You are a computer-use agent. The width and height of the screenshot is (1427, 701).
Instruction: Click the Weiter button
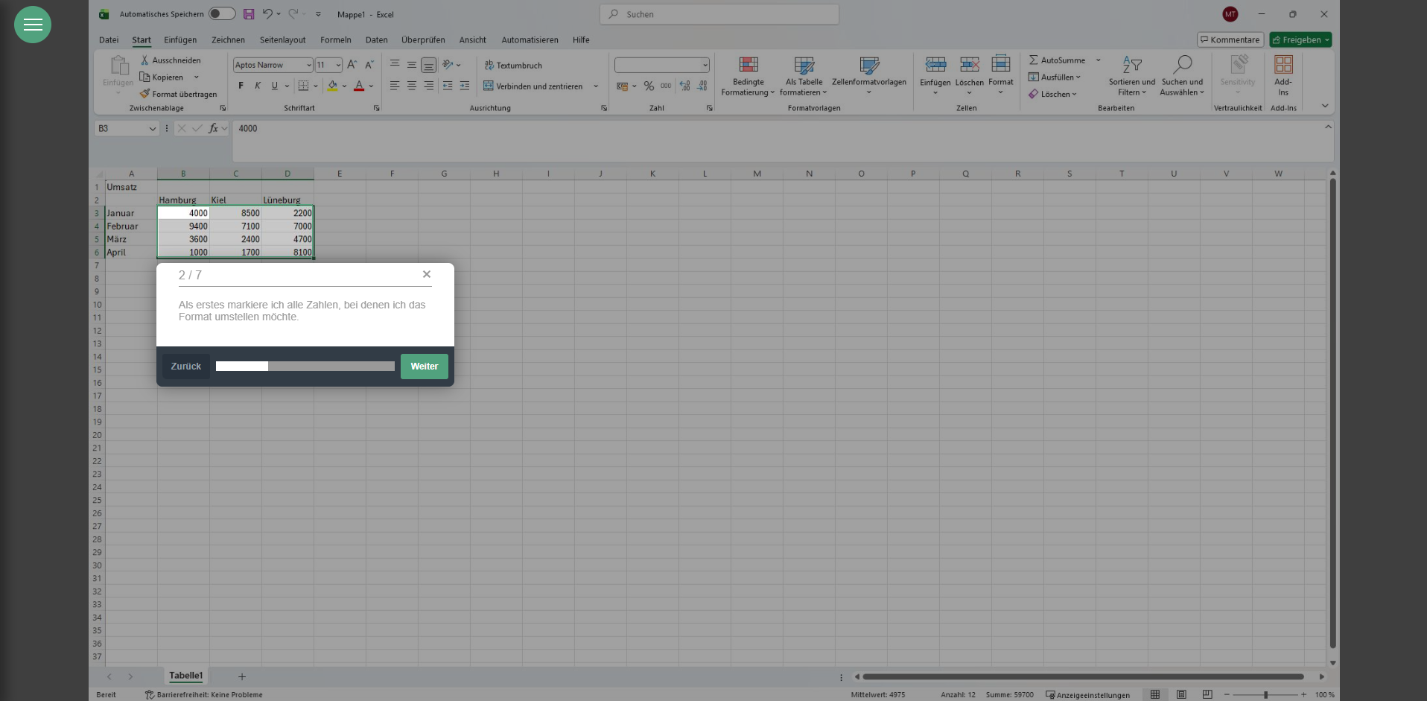(x=424, y=367)
